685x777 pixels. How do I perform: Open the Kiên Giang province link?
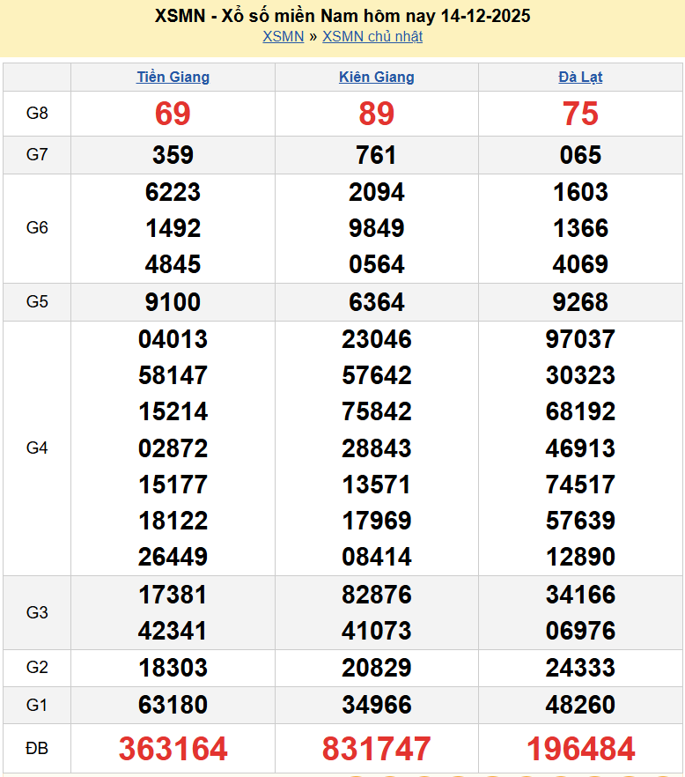click(376, 77)
